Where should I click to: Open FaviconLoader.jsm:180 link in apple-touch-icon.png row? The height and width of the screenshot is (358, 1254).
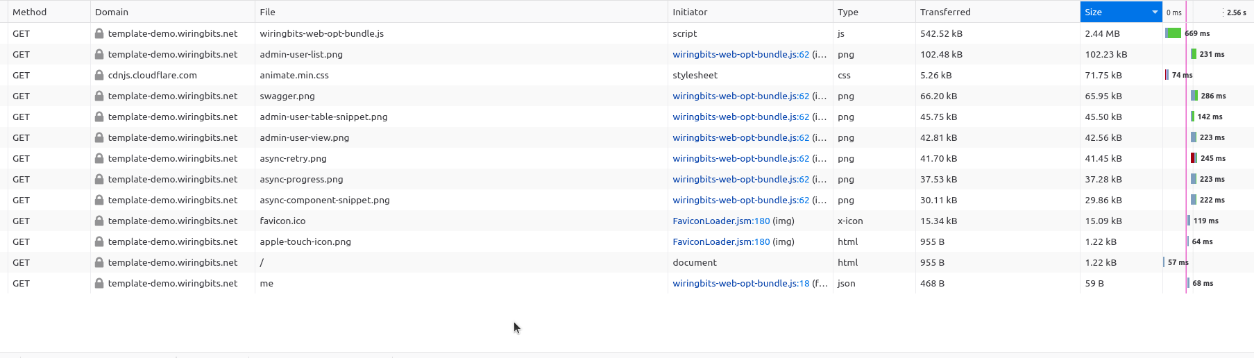(721, 241)
